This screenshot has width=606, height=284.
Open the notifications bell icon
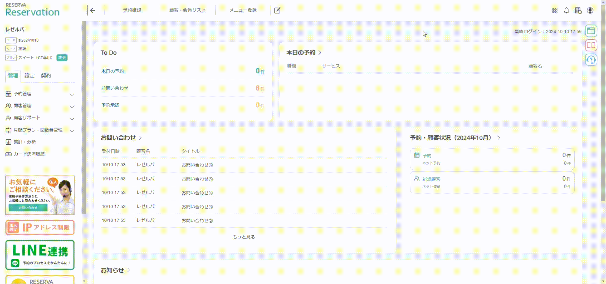[566, 11]
